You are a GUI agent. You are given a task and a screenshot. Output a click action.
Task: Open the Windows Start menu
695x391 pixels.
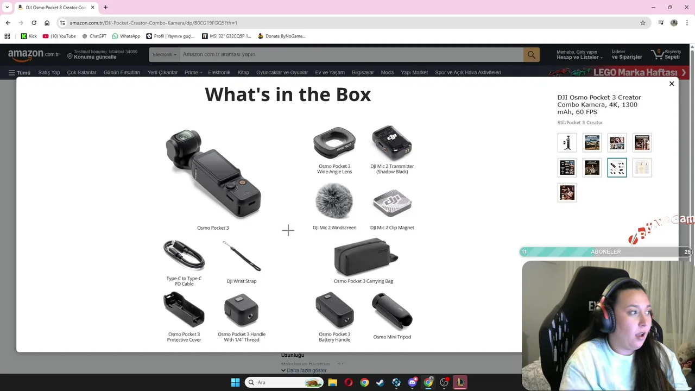235,382
